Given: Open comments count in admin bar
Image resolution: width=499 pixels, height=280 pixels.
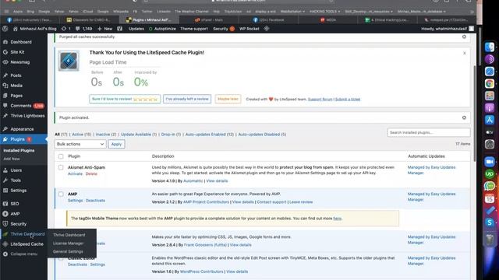Looking at the screenshot, I should pyautogui.click(x=83, y=29).
